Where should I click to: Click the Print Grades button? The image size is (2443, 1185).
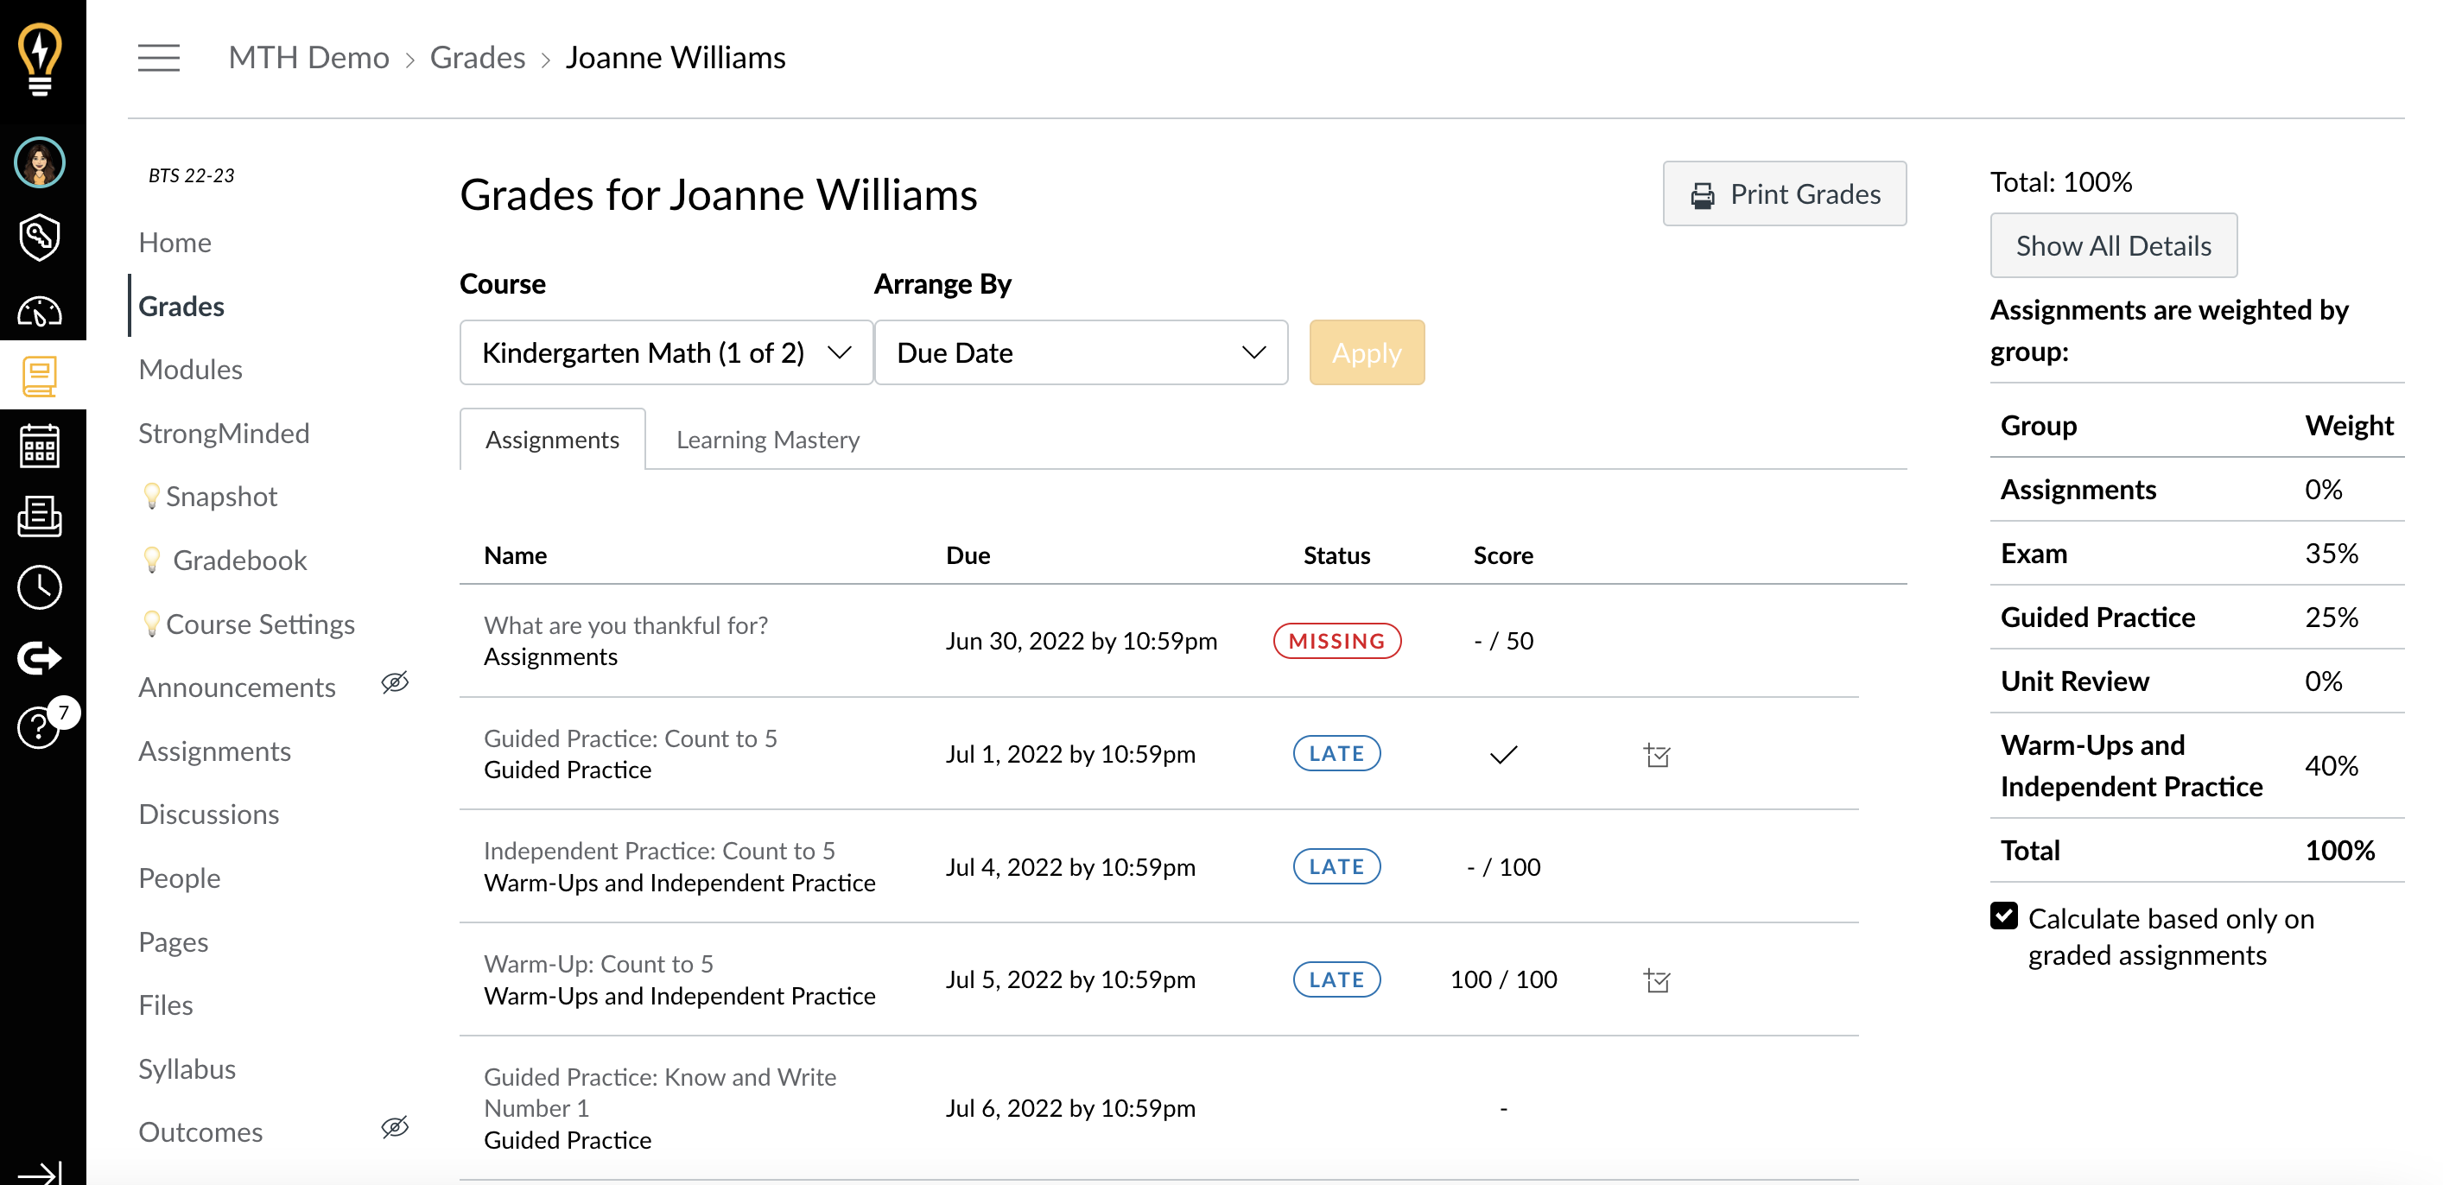1784,193
